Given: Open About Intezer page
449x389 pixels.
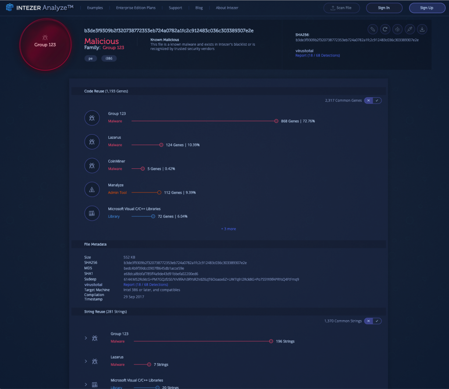Looking at the screenshot, I should 227,8.
